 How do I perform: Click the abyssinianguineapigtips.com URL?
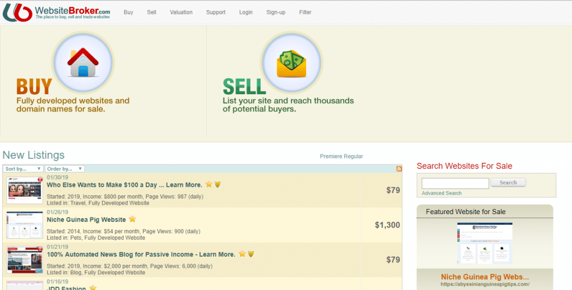coord(485,284)
